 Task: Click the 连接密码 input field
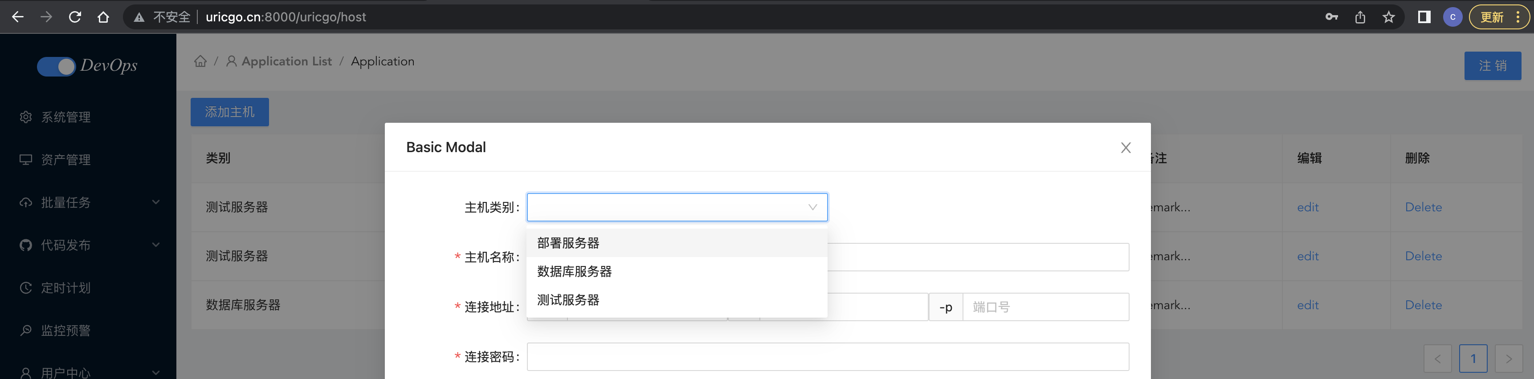(x=828, y=357)
